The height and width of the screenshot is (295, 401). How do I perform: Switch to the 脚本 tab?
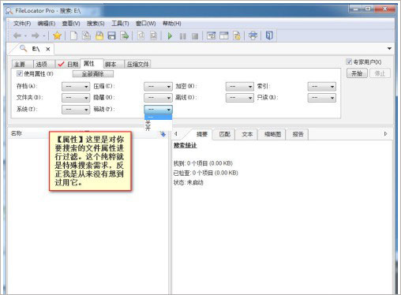(x=114, y=64)
